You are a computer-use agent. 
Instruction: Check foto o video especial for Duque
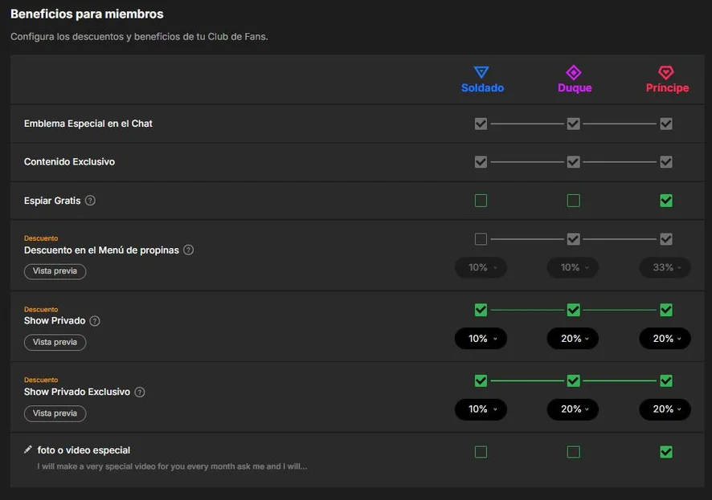coord(574,452)
